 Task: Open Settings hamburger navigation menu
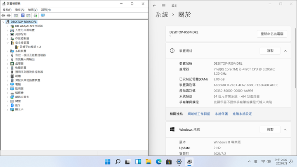coord(164,6)
